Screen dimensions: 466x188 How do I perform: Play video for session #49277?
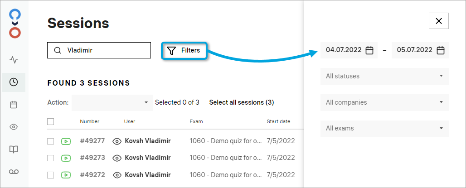(x=66, y=141)
